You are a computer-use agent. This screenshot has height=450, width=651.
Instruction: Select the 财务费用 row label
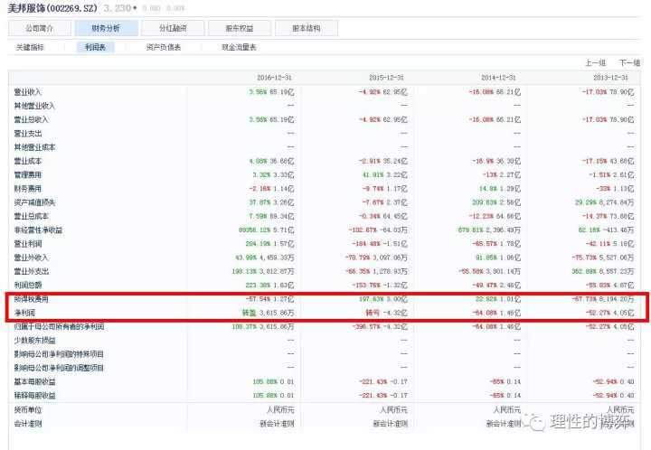(28, 189)
